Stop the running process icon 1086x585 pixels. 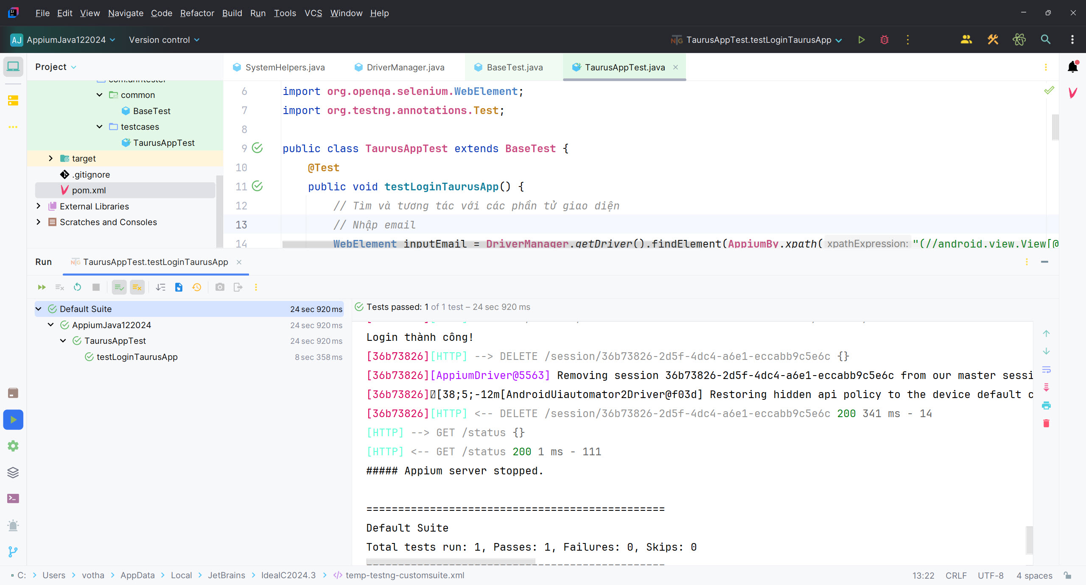(x=96, y=287)
